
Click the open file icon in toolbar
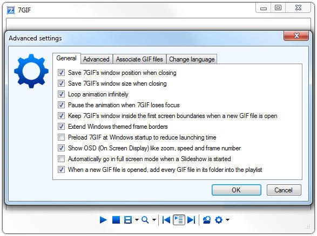207,220
